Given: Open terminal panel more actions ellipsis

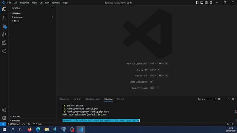Looking at the screenshot, I should coord(224,99).
